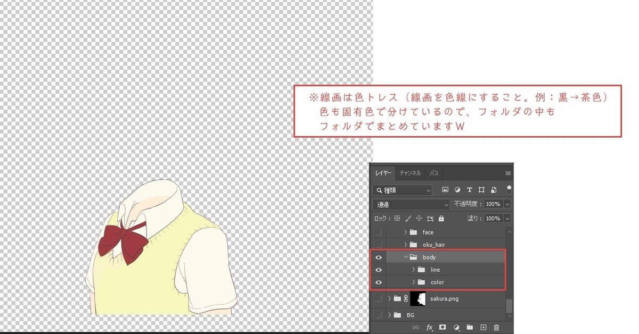The image size is (639, 334).
Task: Hide the color group with eye icon
Action: [x=379, y=282]
